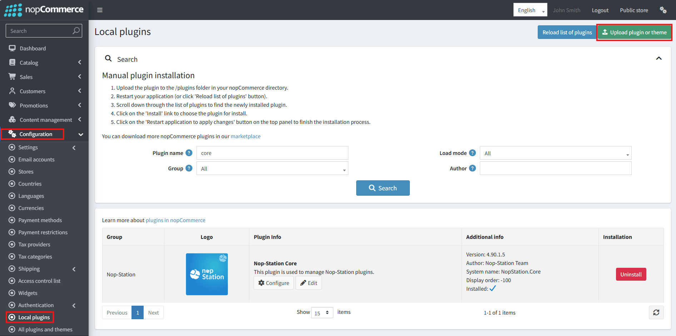Change the items-per-page stepper showing 15

[322, 312]
